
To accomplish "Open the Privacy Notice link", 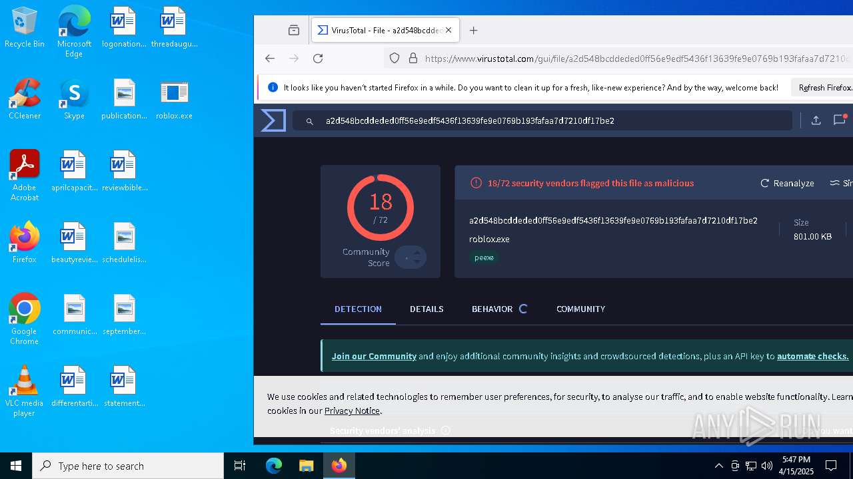I will [352, 410].
